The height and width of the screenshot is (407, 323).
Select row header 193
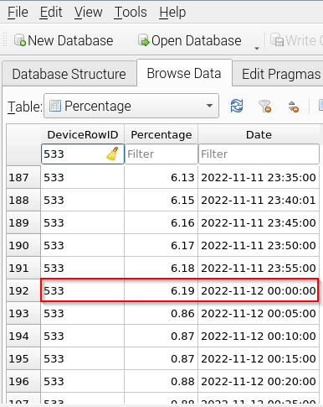point(23,313)
